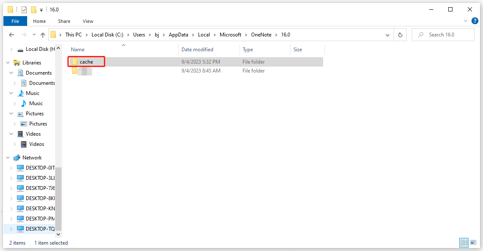Click the Microsoft breadcrumb segment
The height and width of the screenshot is (251, 483).
(x=230, y=35)
